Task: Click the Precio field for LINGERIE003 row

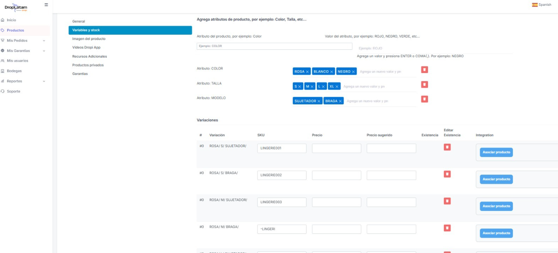Action: click(336, 202)
